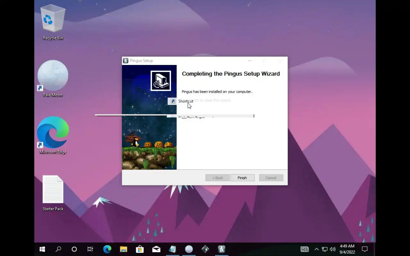Open Cortana from the taskbar
The width and height of the screenshot is (410, 256).
[74, 249]
